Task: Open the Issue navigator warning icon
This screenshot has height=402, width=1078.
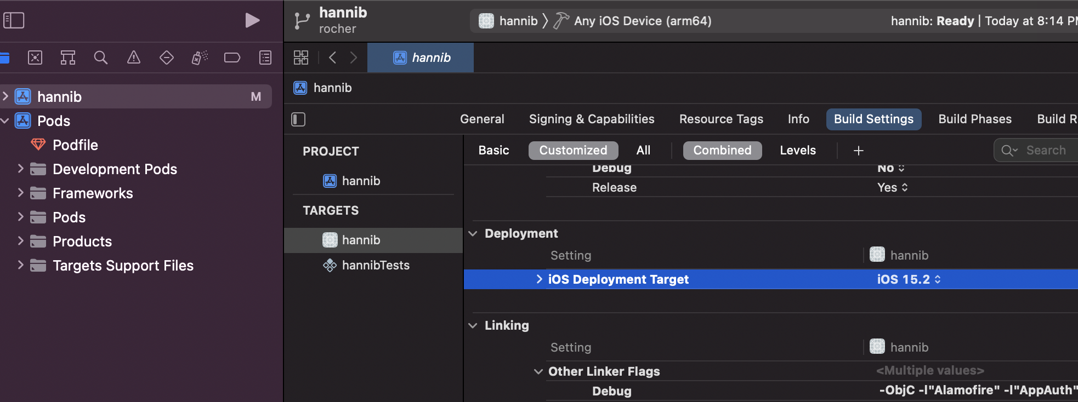Action: coord(134,58)
